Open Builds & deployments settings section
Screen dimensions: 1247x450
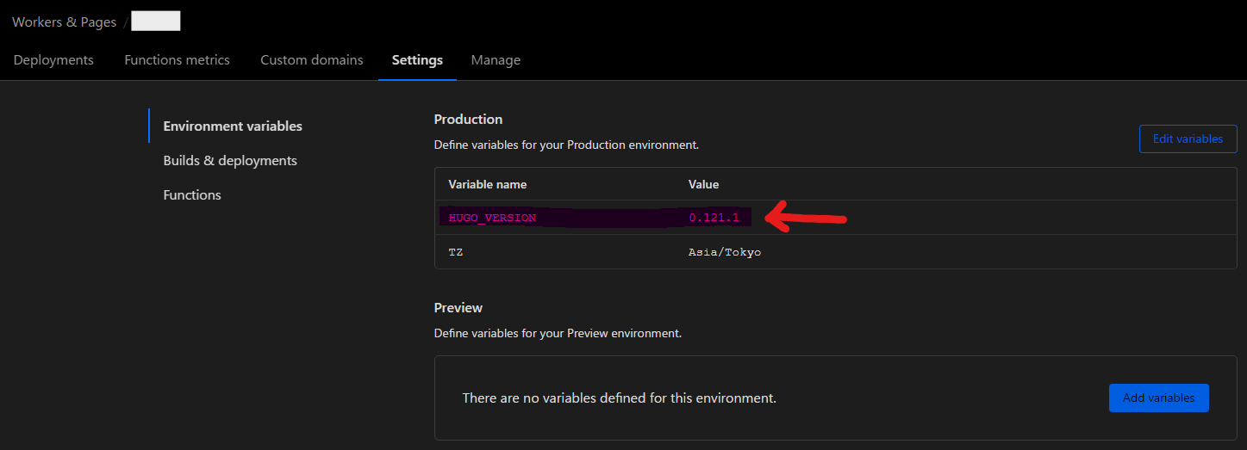(x=230, y=160)
